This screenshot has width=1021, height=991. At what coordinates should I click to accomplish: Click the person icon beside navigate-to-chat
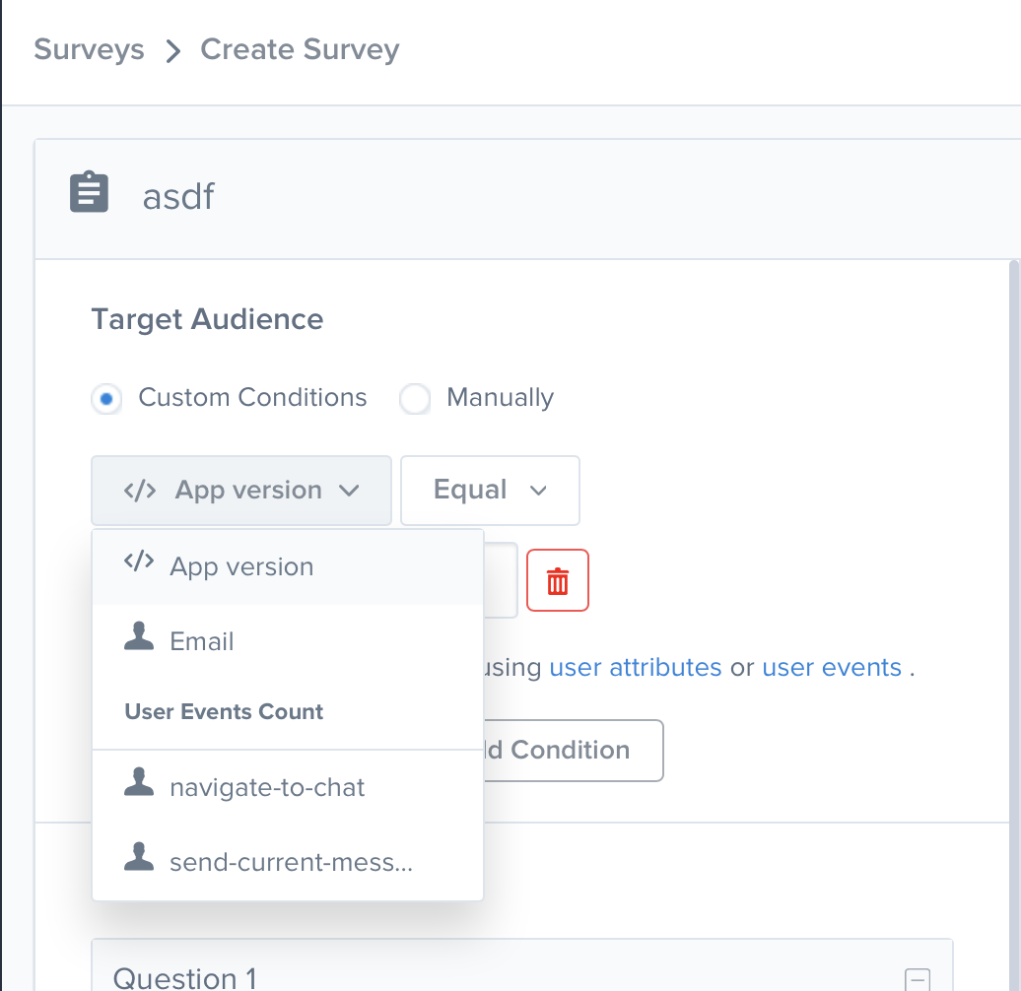pyautogui.click(x=139, y=785)
